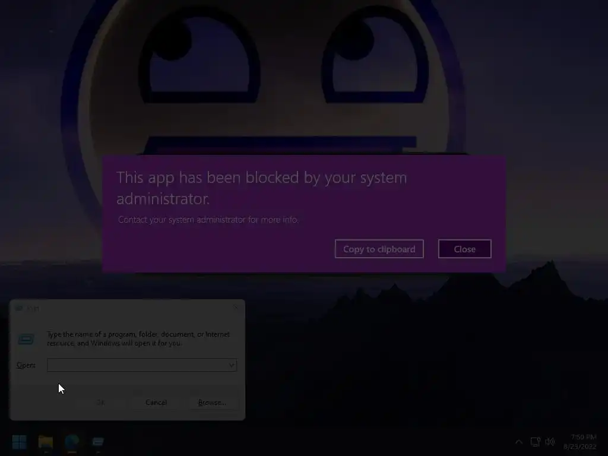The image size is (608, 456).
Task: Click Browse... in the Run dialog
Action: tap(212, 403)
